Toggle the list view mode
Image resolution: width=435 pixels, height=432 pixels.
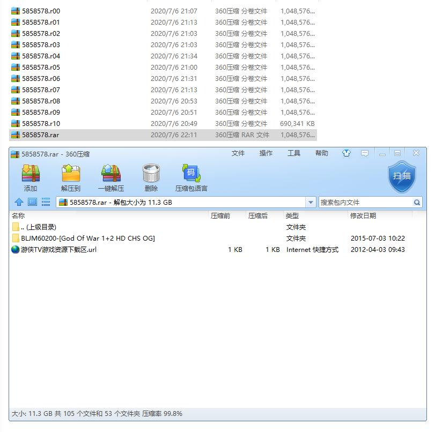click(x=46, y=202)
